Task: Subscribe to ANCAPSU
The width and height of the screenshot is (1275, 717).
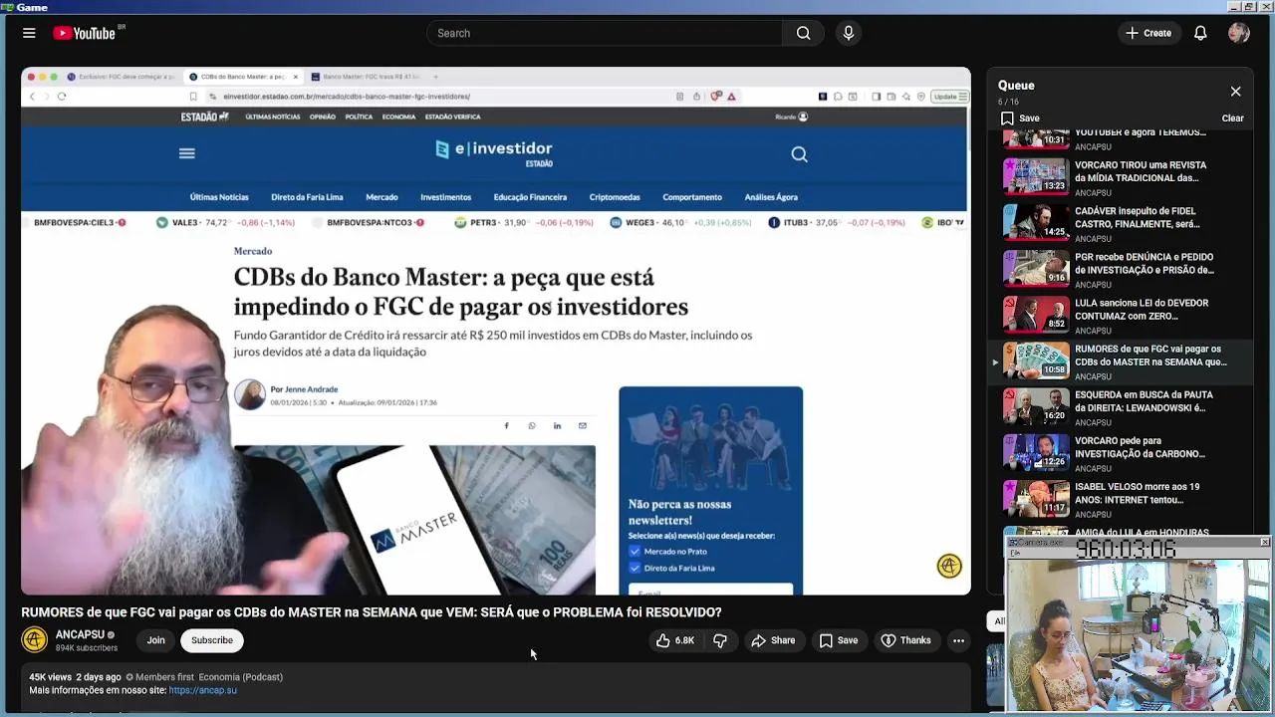Action: [x=212, y=640]
